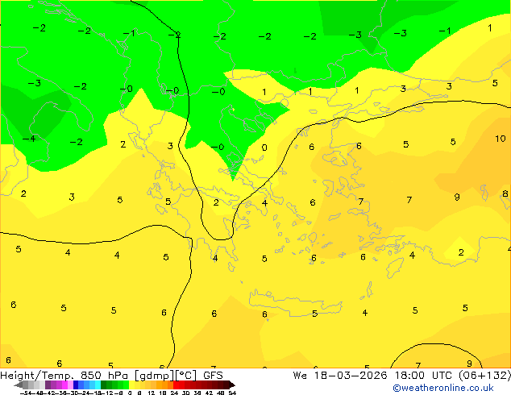
Task: Click the temperature value '10' on map
Action: 501,139
